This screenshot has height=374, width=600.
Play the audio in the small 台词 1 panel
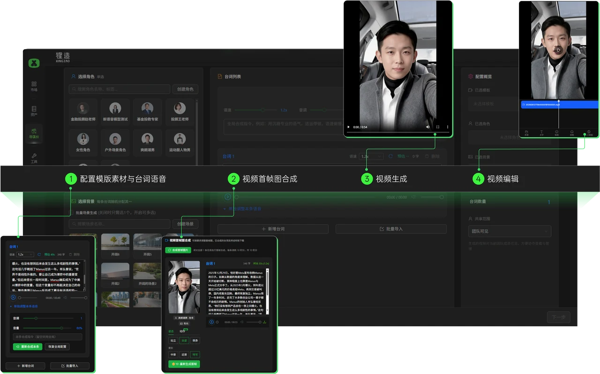click(x=13, y=297)
